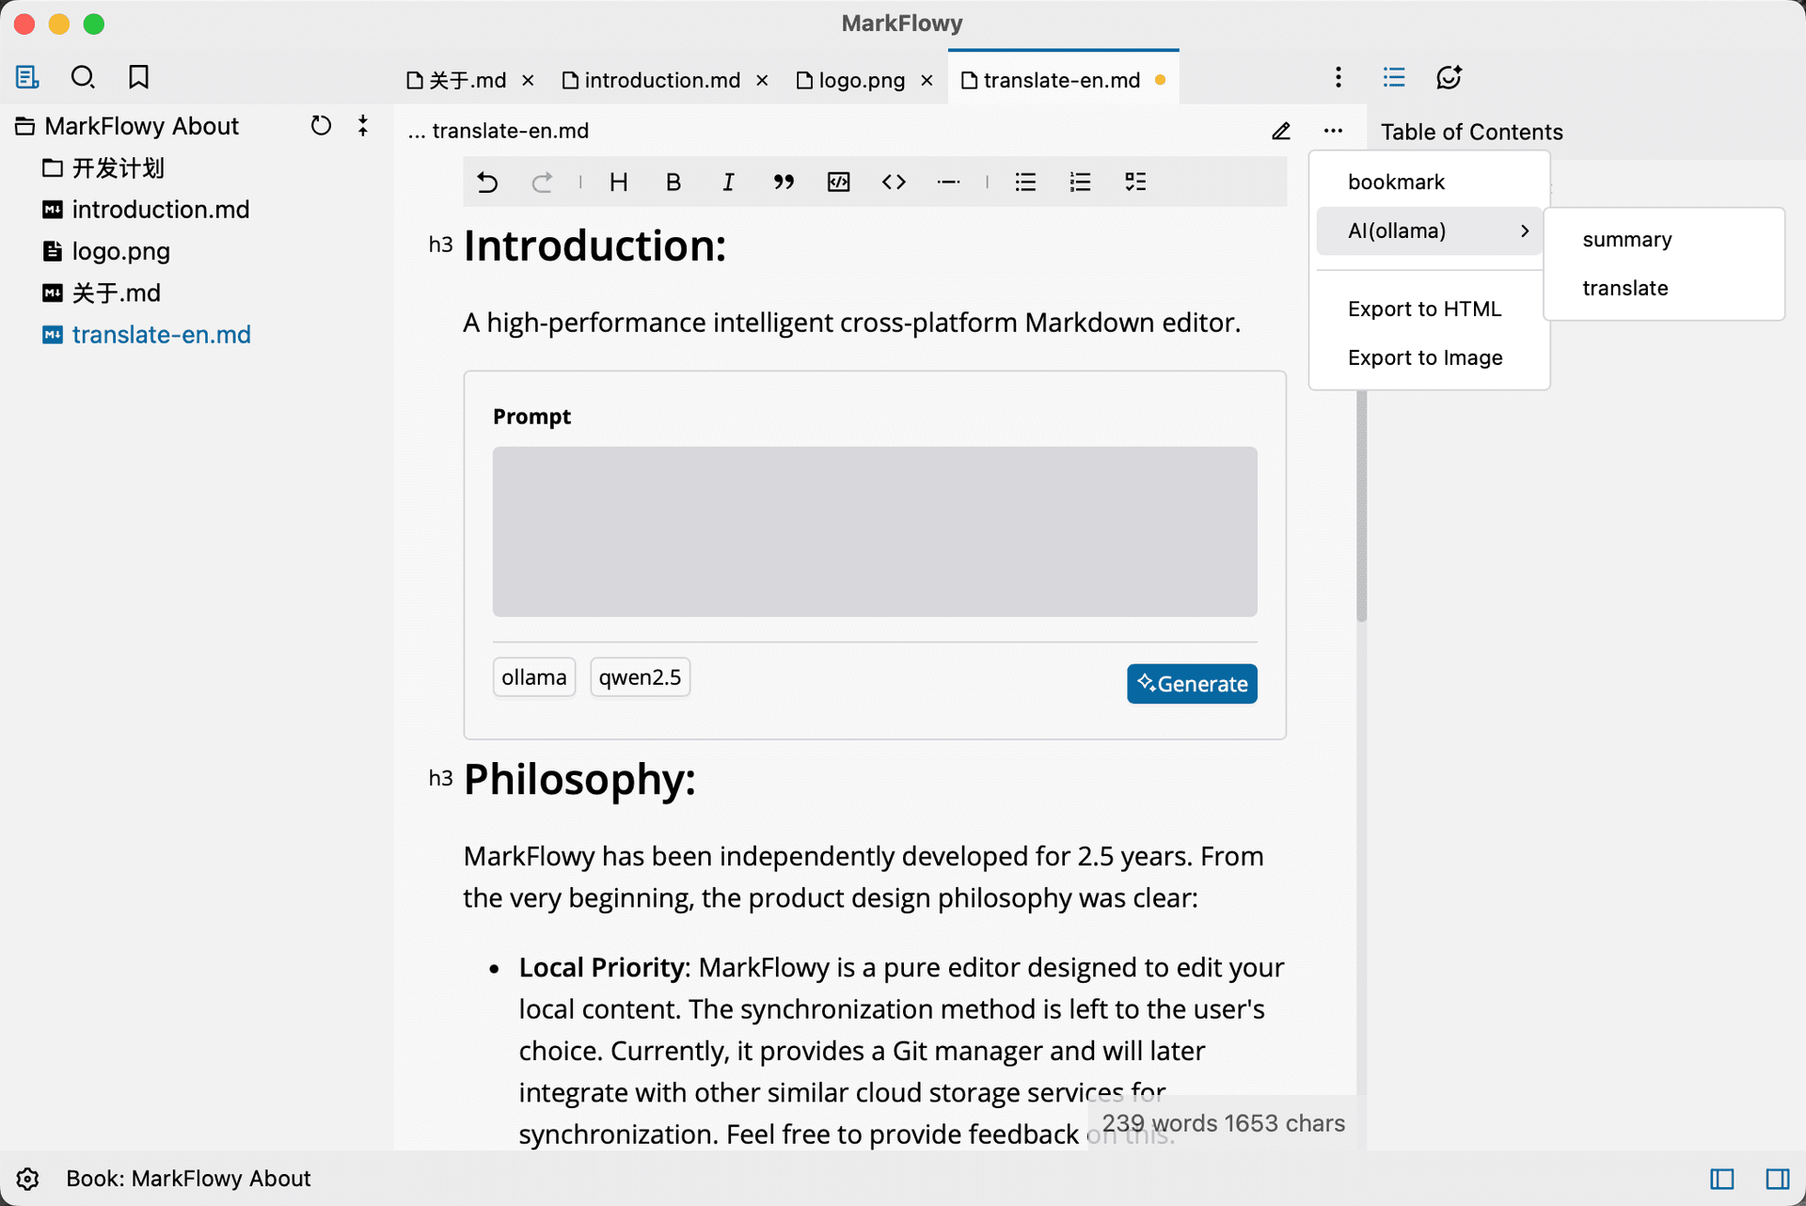Open 关于.md in file tree
1806x1206 pixels.
tap(102, 293)
